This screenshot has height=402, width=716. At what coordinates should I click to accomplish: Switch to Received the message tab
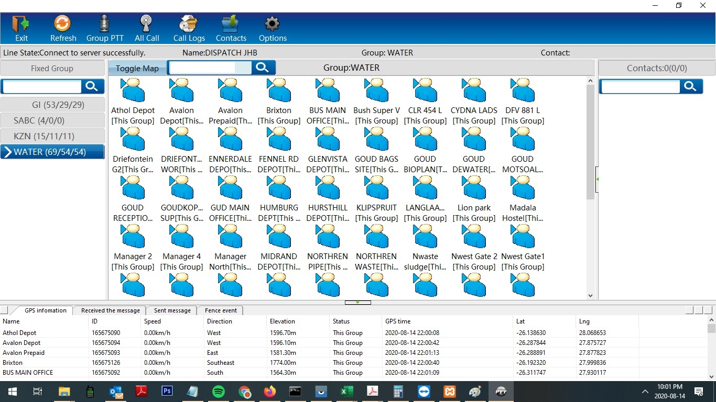pyautogui.click(x=110, y=310)
